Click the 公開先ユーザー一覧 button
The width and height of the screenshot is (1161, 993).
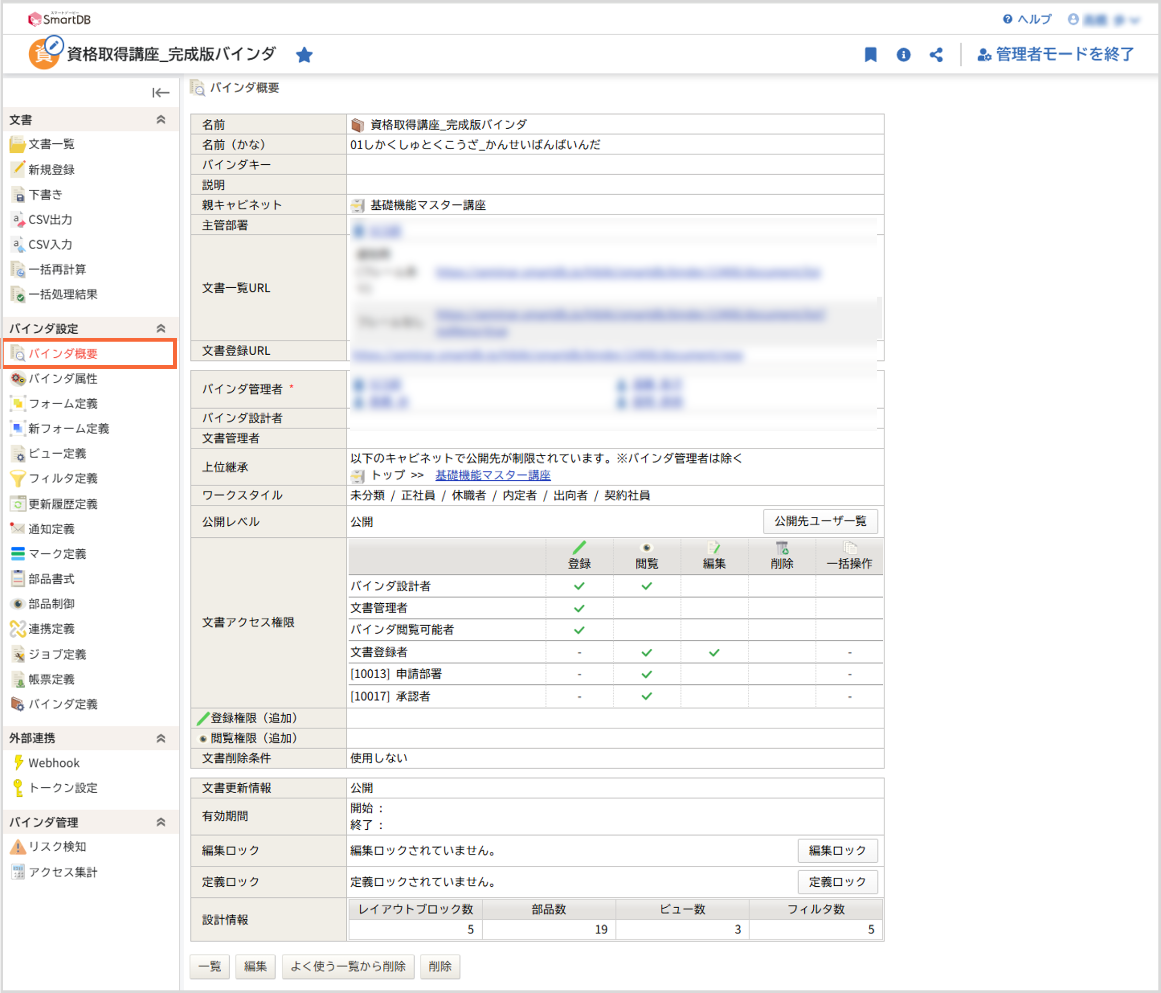[820, 522]
